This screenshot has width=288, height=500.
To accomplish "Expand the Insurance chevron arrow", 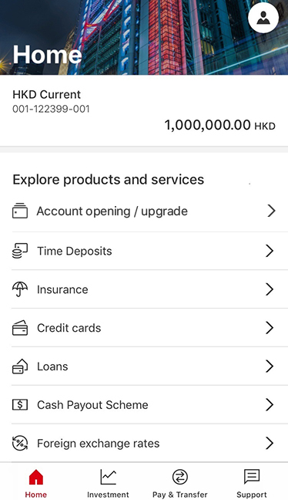I will [270, 289].
